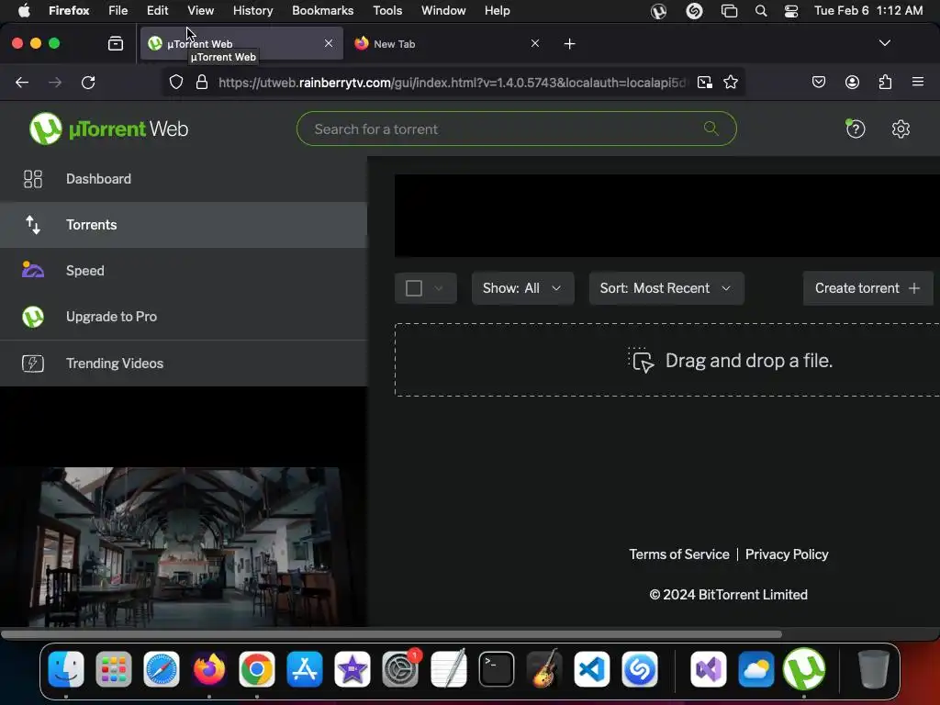Launch Safari from the Dock
This screenshot has width=940, height=705.
(162, 669)
